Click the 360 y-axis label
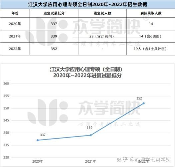This screenshot has height=167, width=175. coord(6,83)
